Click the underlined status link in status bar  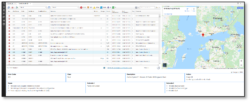point(119,68)
